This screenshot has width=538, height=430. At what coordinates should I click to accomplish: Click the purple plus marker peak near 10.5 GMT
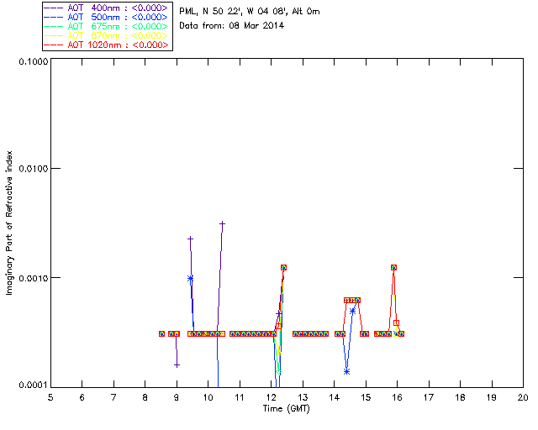(x=222, y=223)
